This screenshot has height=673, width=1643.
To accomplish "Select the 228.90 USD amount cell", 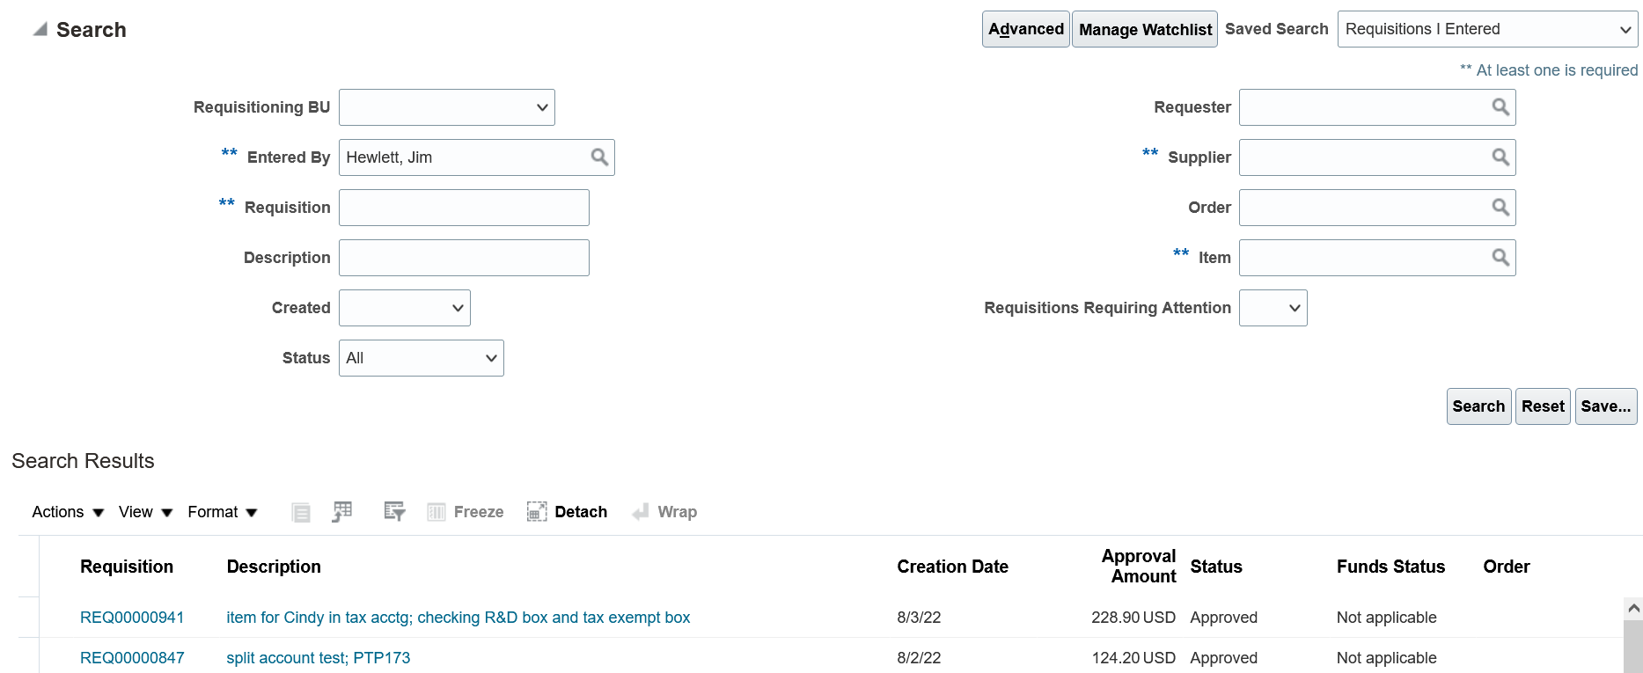I will (x=1133, y=618).
